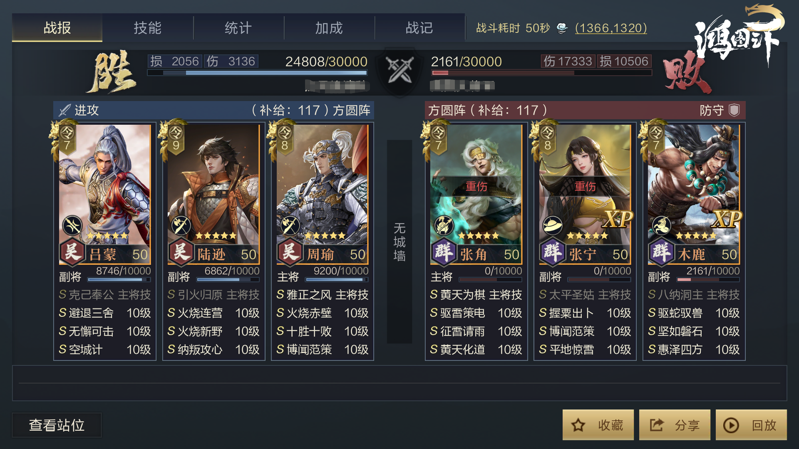Switch to the 技能 tab

click(x=148, y=28)
